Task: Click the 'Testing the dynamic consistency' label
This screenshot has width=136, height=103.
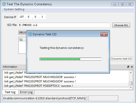Action: tap(62, 48)
